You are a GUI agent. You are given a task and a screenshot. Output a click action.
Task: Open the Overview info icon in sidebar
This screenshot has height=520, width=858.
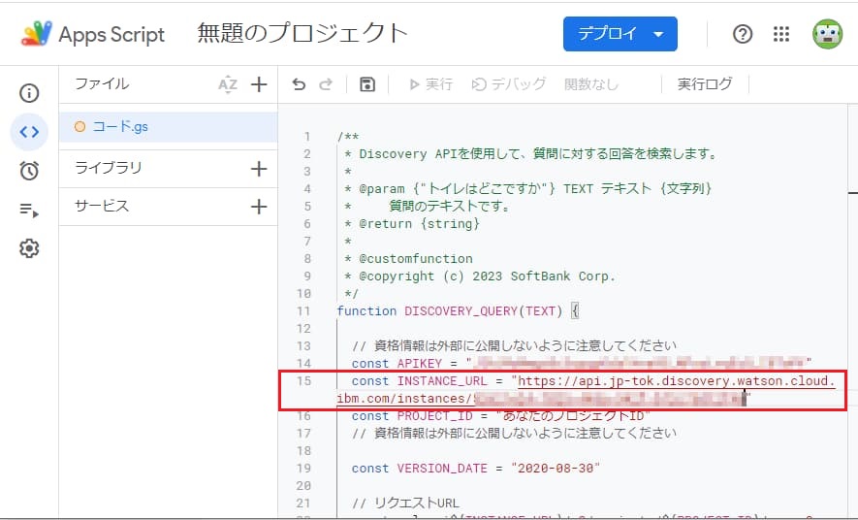click(29, 93)
